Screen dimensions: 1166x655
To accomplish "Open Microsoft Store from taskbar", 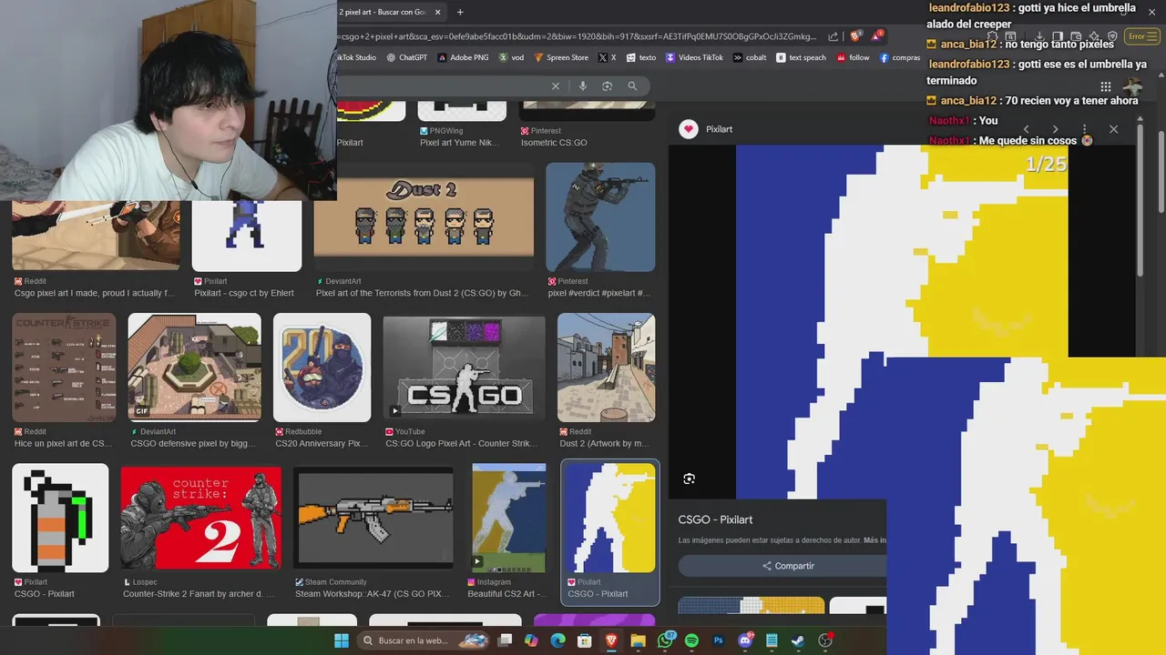I will click(584, 641).
